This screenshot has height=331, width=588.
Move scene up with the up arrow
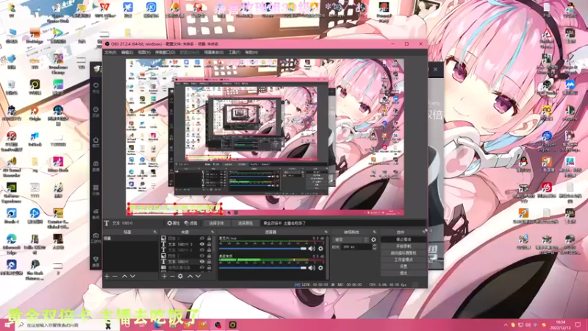pyautogui.click(x=124, y=277)
